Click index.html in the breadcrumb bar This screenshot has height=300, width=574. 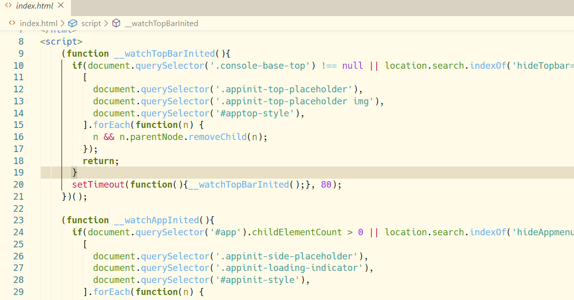[38, 24]
